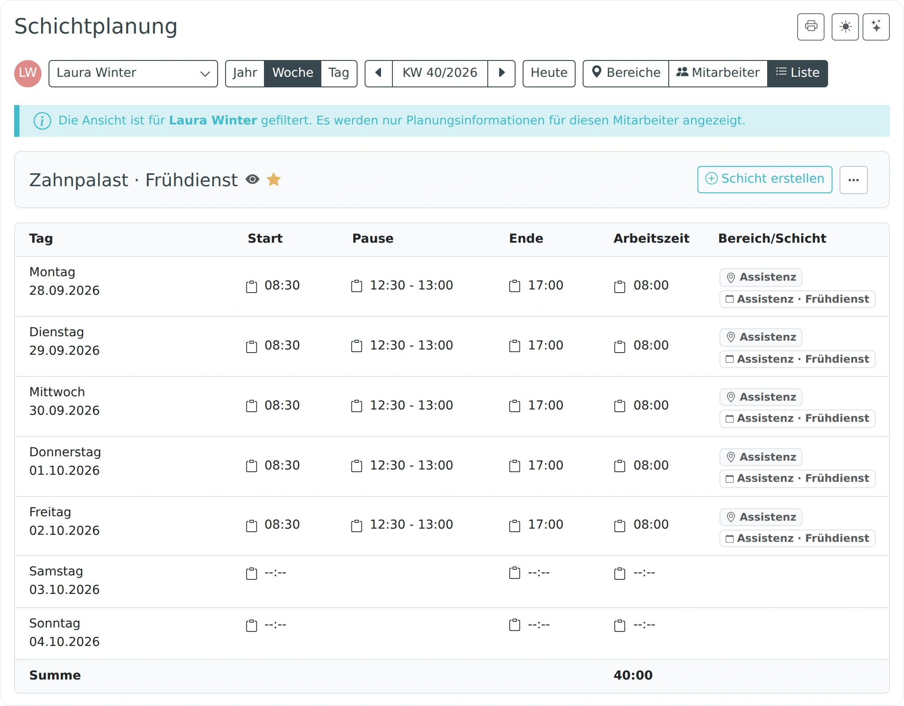Switch to Mitarbeiter view
Screen dimensions: 904x706
pyautogui.click(x=718, y=73)
